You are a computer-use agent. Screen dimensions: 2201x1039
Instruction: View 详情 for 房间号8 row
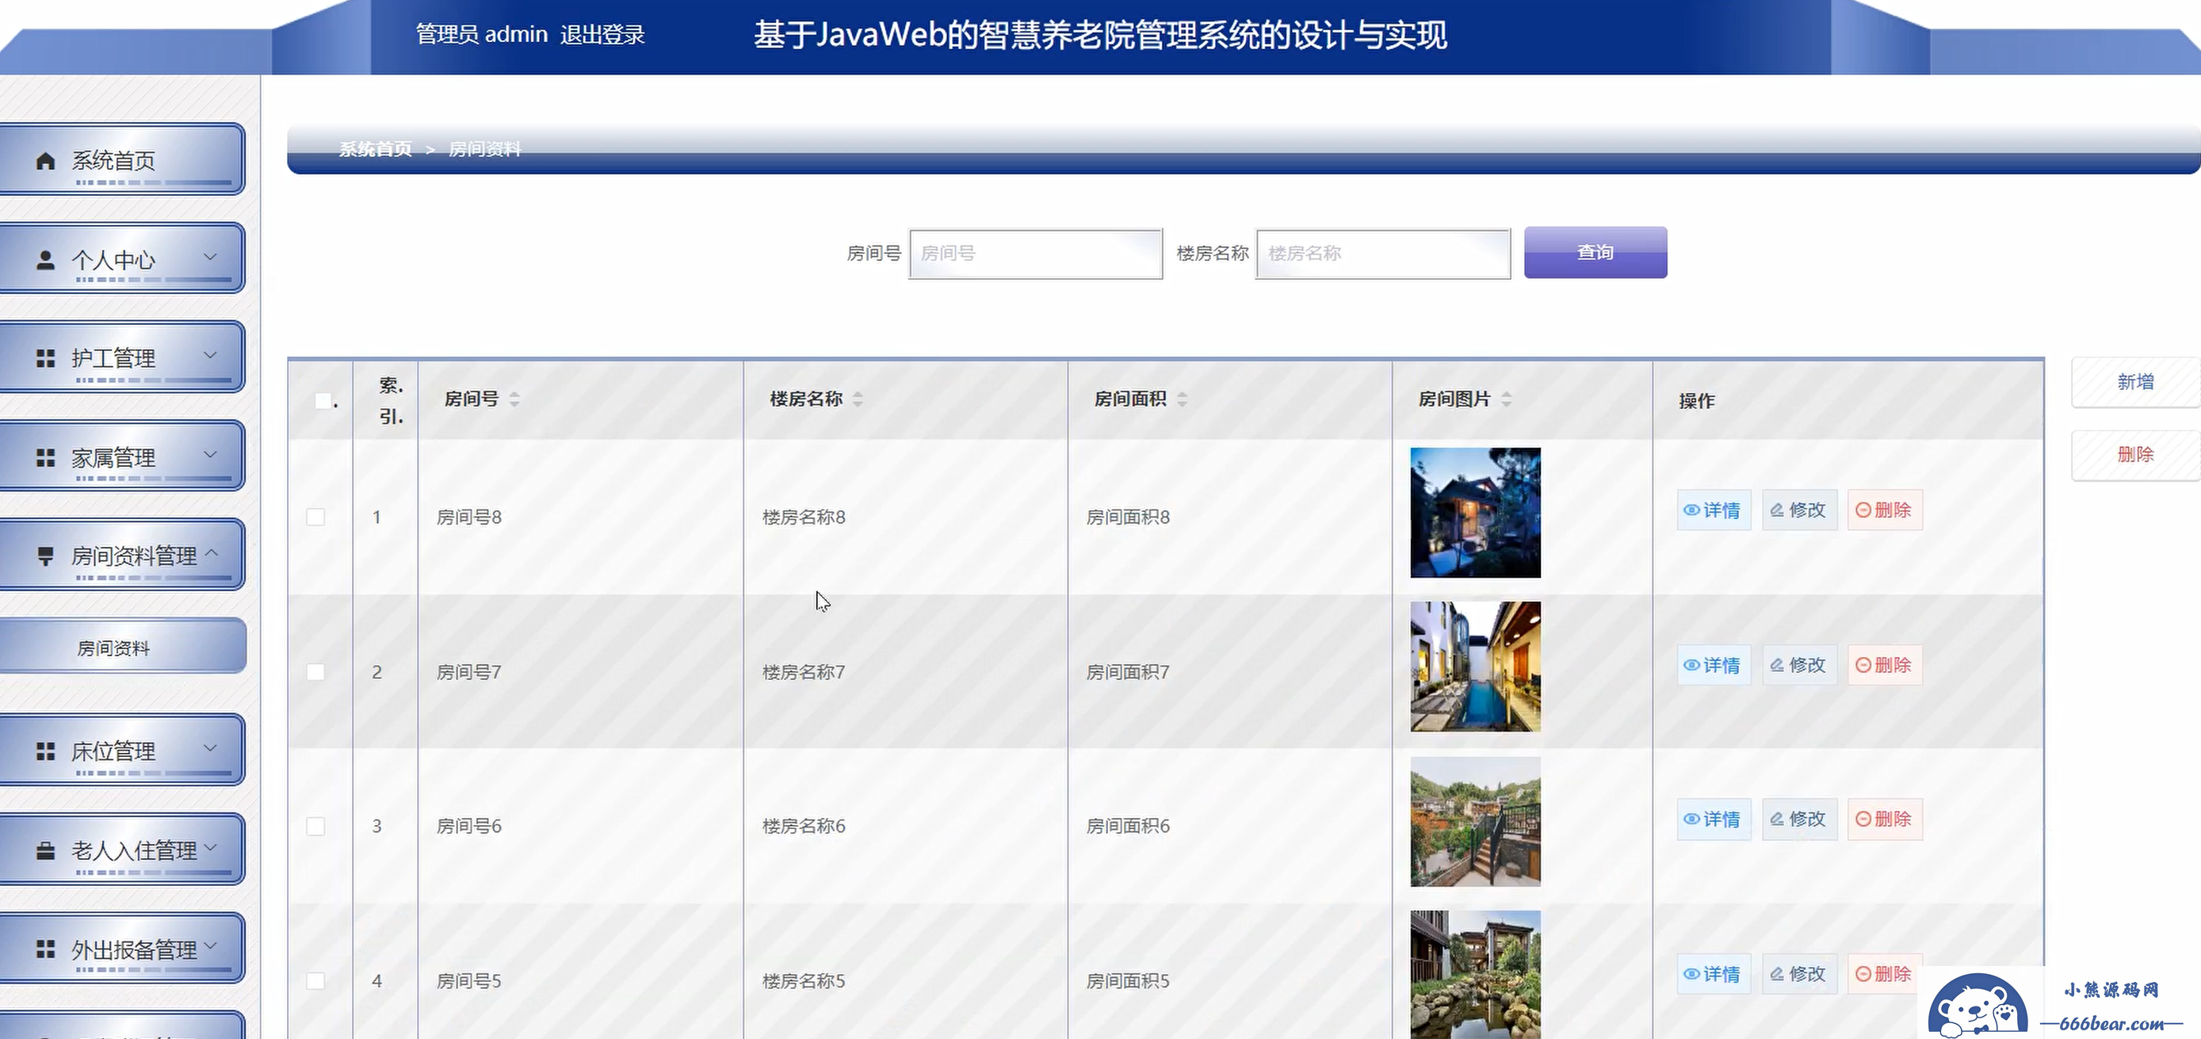click(x=1713, y=510)
